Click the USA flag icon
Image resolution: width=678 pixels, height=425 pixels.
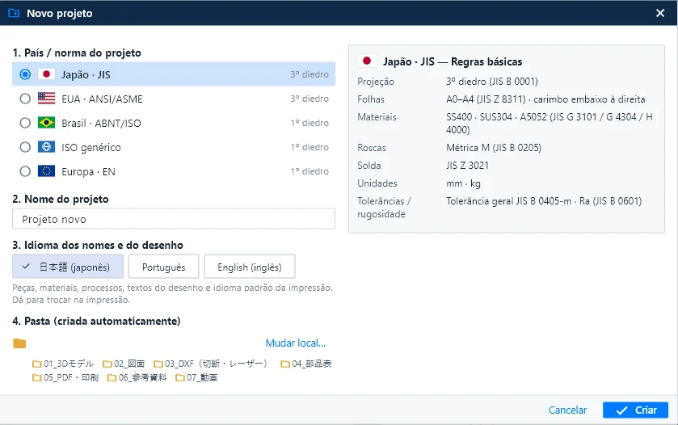(x=46, y=99)
